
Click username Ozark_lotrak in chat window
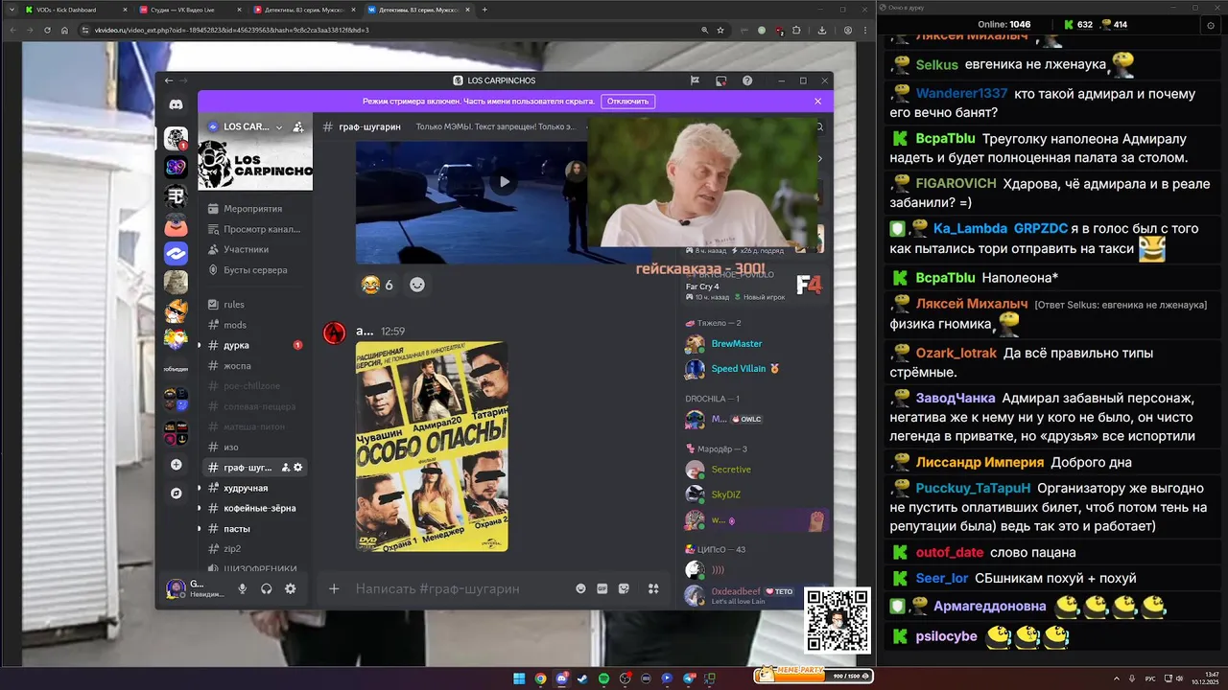[x=956, y=353]
